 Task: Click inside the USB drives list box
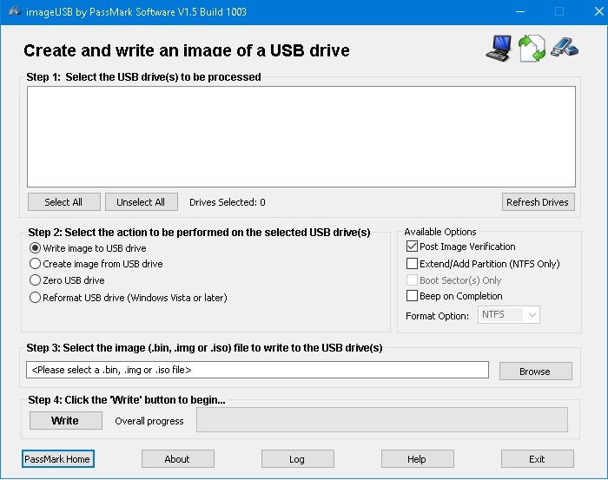pyautogui.click(x=301, y=136)
